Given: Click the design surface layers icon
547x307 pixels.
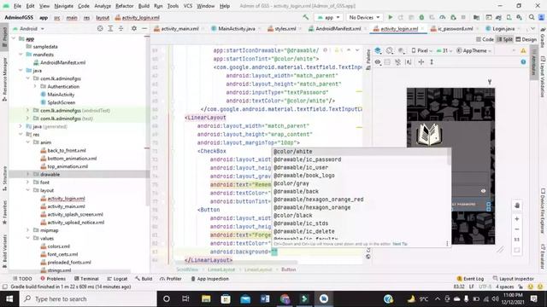Looking at the screenshot, I should (378, 50).
